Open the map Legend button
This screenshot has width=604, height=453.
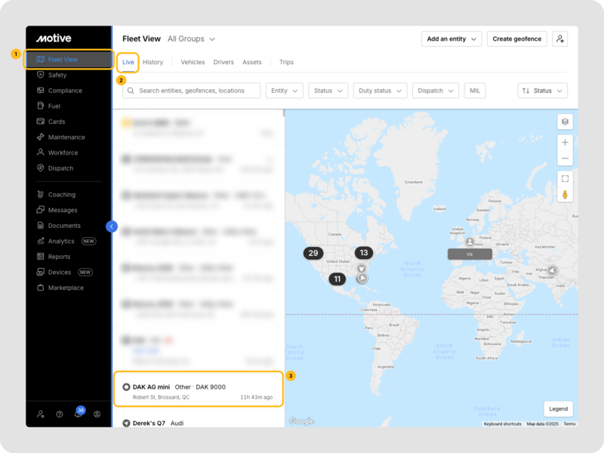558,408
